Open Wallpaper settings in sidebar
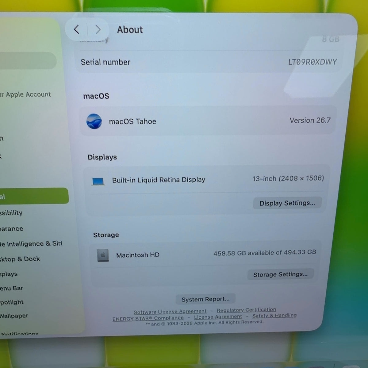Screen dimensions: 368x368 pos(14,316)
